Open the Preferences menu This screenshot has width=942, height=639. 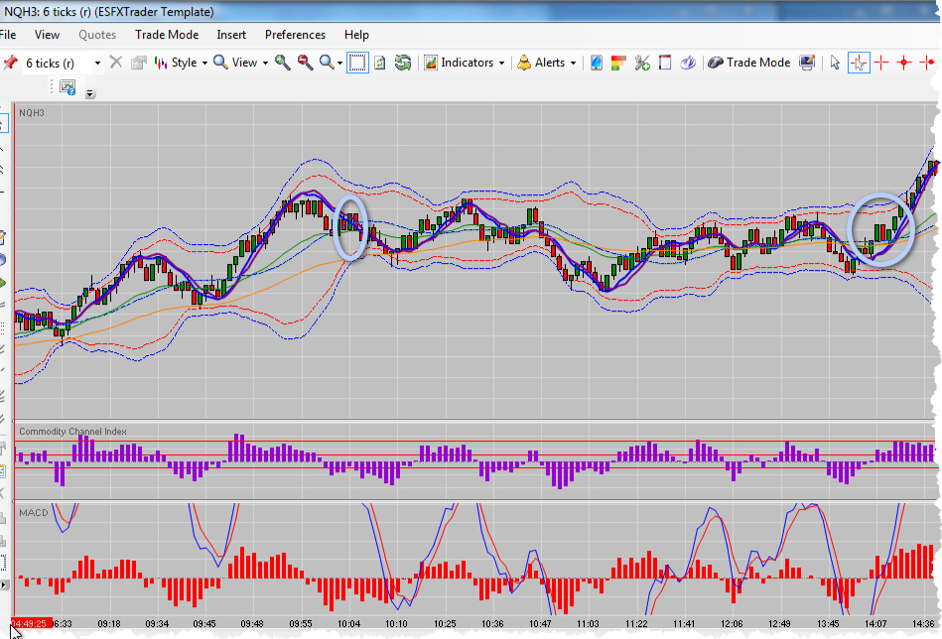tap(295, 35)
